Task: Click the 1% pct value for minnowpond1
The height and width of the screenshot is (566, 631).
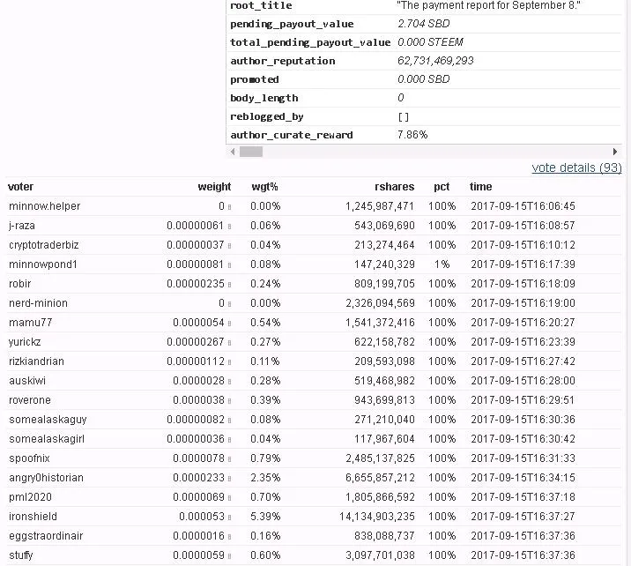Action: 442,264
